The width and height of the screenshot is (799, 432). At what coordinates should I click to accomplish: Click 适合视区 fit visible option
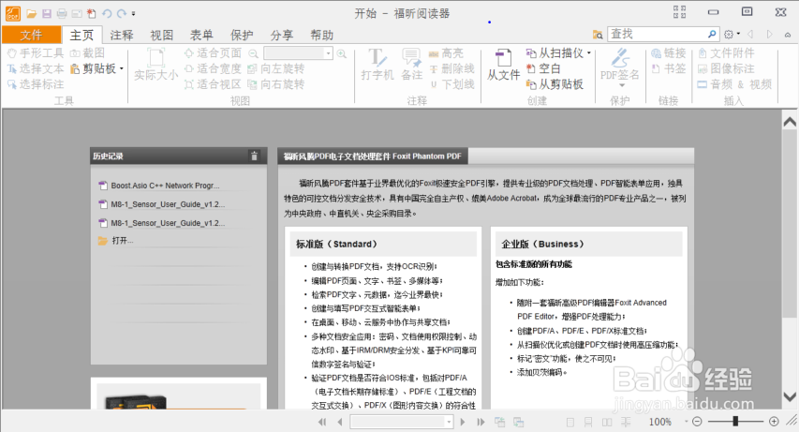(213, 84)
